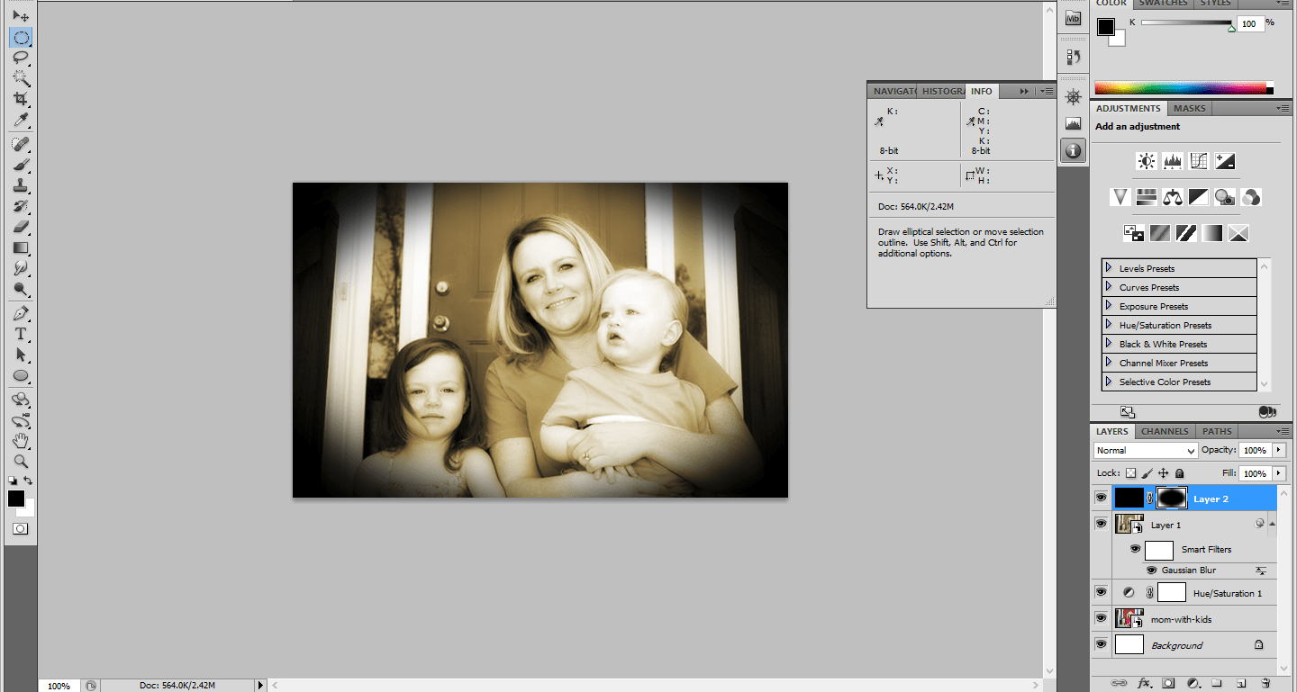Expand Hue/Saturation Presets

click(1109, 325)
